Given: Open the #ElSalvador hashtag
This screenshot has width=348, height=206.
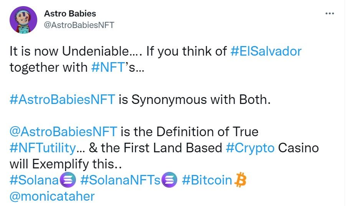Looking at the screenshot, I should pos(266,51).
